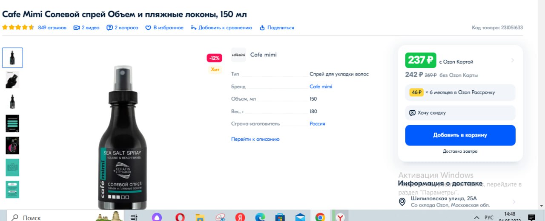Click the Доставка завтра text
The height and width of the screenshot is (221, 545).
(x=460, y=151)
